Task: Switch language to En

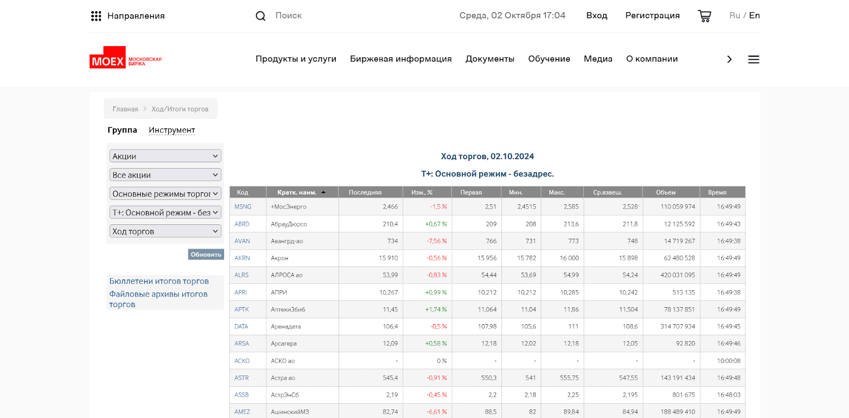Action: coord(755,15)
